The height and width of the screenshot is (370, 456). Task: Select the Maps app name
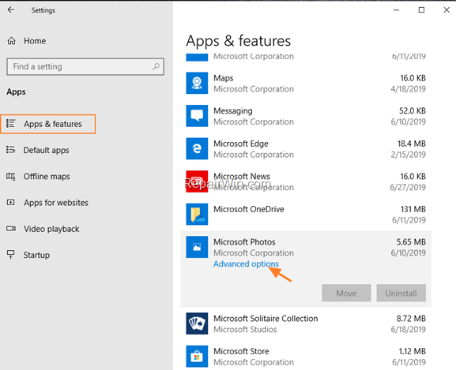click(x=224, y=78)
